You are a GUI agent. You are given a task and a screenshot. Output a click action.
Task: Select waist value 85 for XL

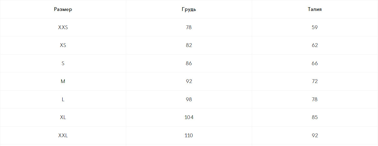pyautogui.click(x=315, y=117)
